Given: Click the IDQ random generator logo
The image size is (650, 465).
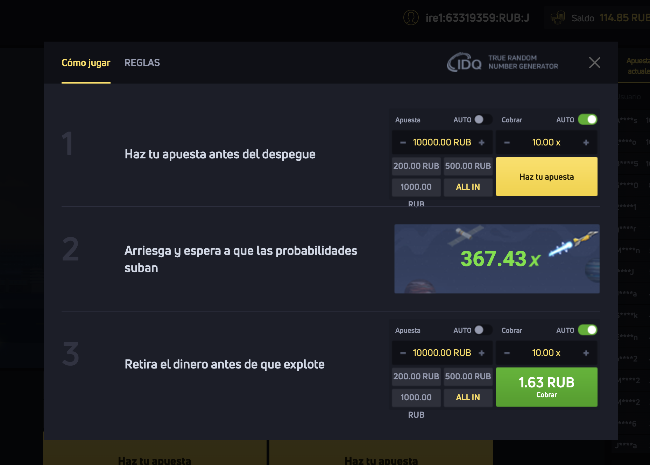Looking at the screenshot, I should pos(464,63).
